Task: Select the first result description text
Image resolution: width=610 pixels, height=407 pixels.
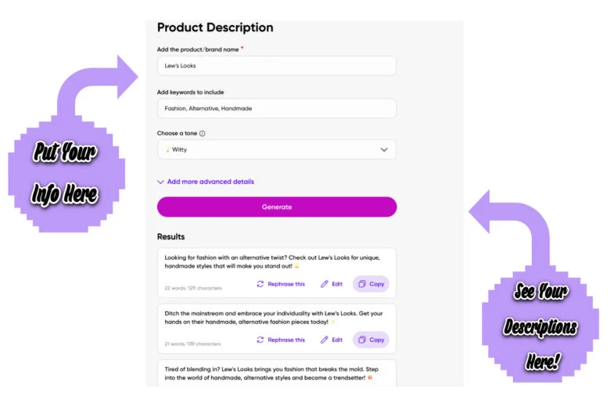Action: tap(274, 261)
